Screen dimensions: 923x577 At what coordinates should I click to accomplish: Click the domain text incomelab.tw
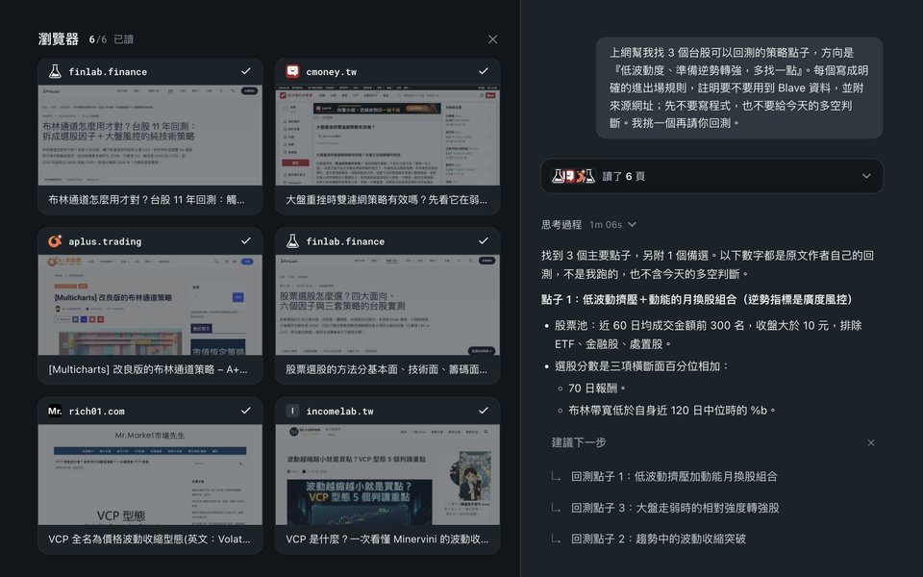coord(339,411)
